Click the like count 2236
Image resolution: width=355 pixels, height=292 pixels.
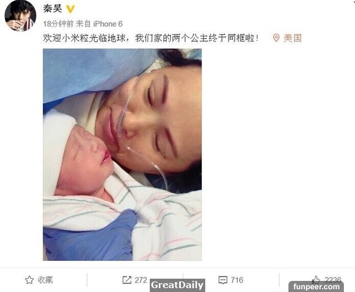click(x=333, y=280)
